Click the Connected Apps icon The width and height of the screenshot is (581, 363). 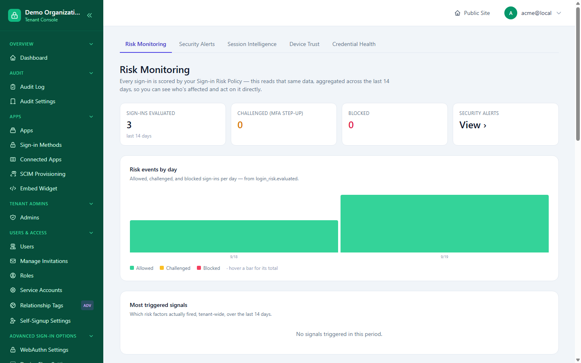(x=13, y=159)
